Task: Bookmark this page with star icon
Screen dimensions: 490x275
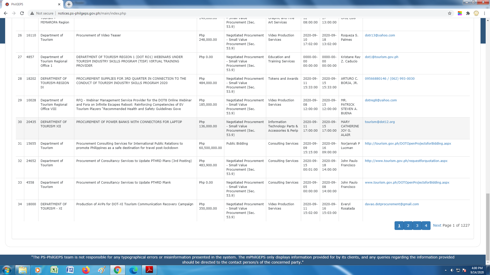Action: pyautogui.click(x=450, y=13)
